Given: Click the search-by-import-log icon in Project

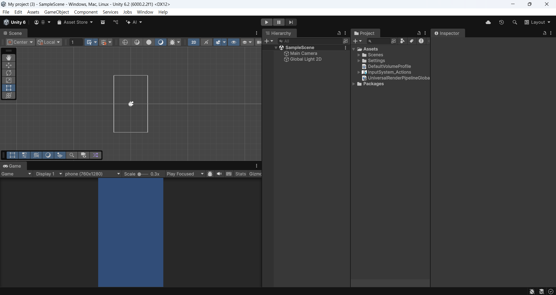Looking at the screenshot, I should pyautogui.click(x=421, y=41).
